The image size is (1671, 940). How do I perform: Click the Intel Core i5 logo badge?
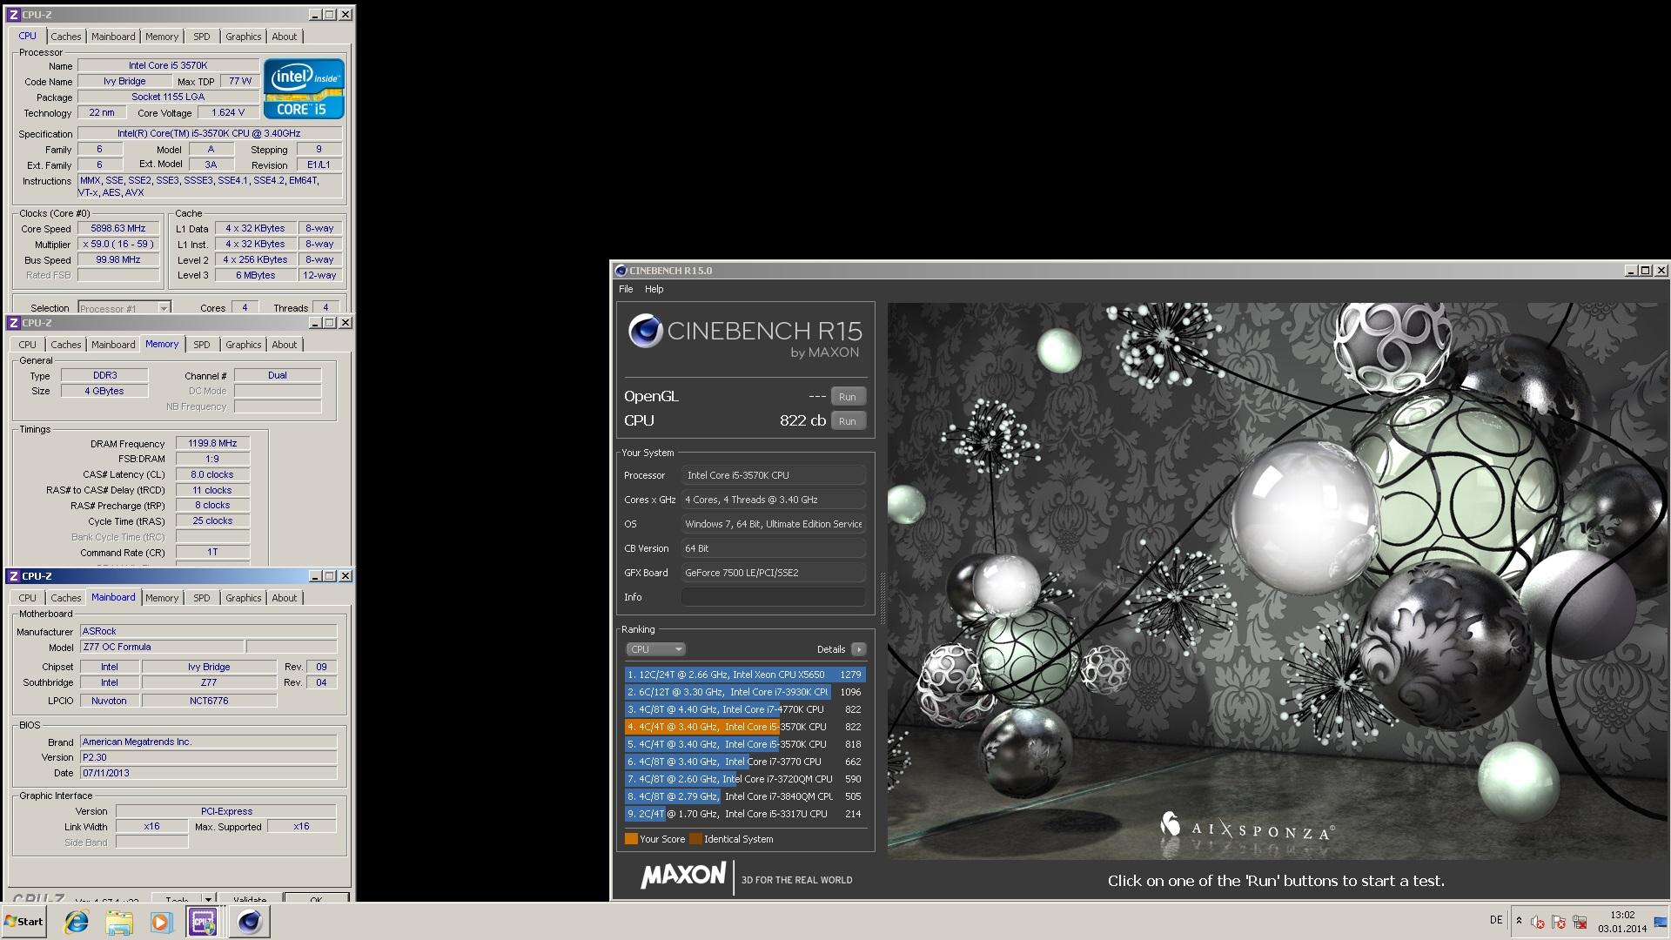click(304, 89)
